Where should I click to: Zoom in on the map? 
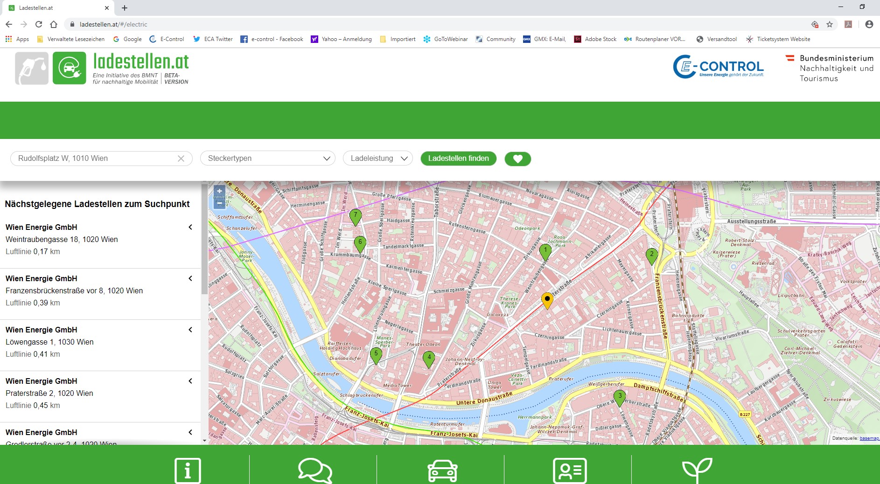[x=219, y=191]
